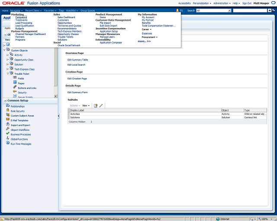The height and width of the screenshot is (221, 277).
Task: Open the search category dropdown
Action: (x=229, y=10)
